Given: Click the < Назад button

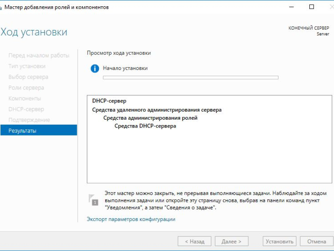Looking at the screenshot, I should [x=195, y=241].
